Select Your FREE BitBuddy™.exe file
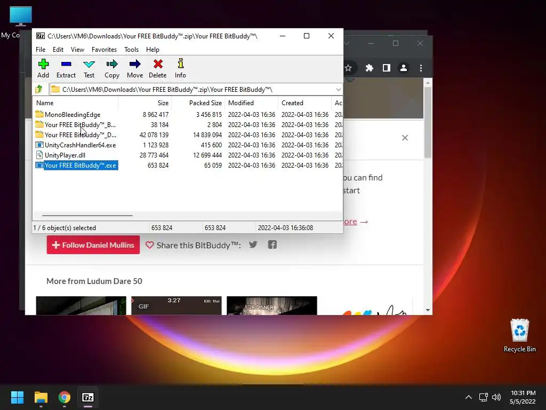This screenshot has height=410, width=546. 76,165
